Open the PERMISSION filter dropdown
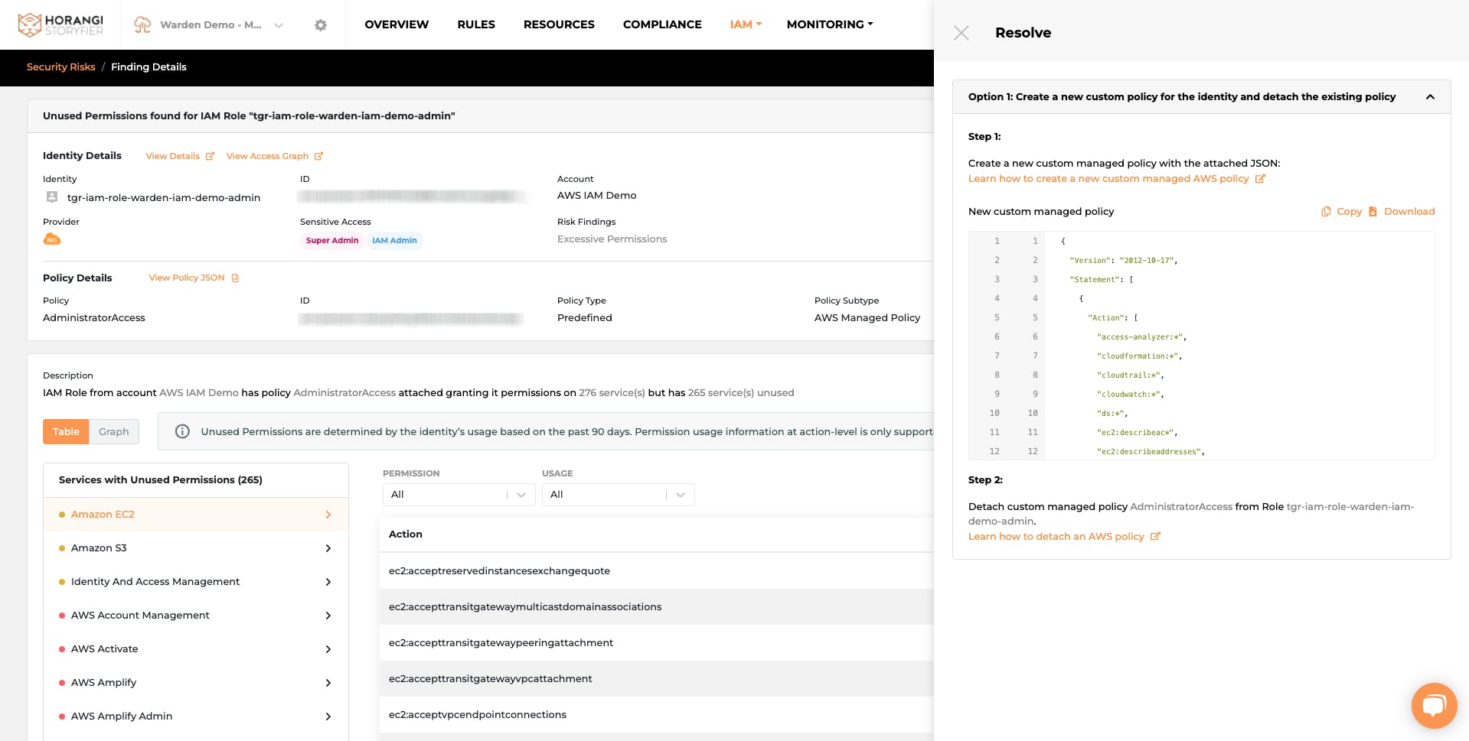The width and height of the screenshot is (1469, 741). click(459, 495)
